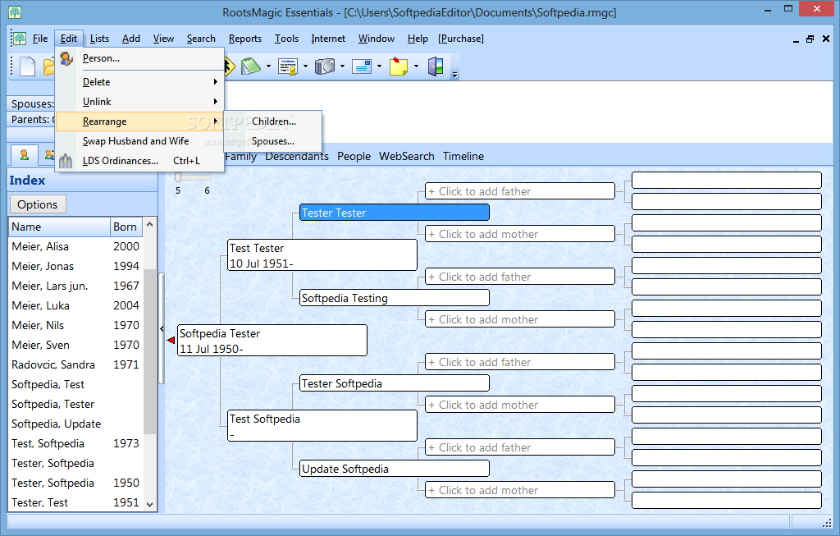840x536 pixels.
Task: Click the yellow sticky note icon
Action: click(x=399, y=66)
